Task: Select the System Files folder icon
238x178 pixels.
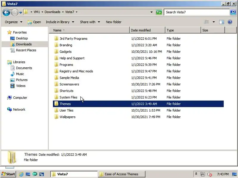Action: click(x=56, y=97)
